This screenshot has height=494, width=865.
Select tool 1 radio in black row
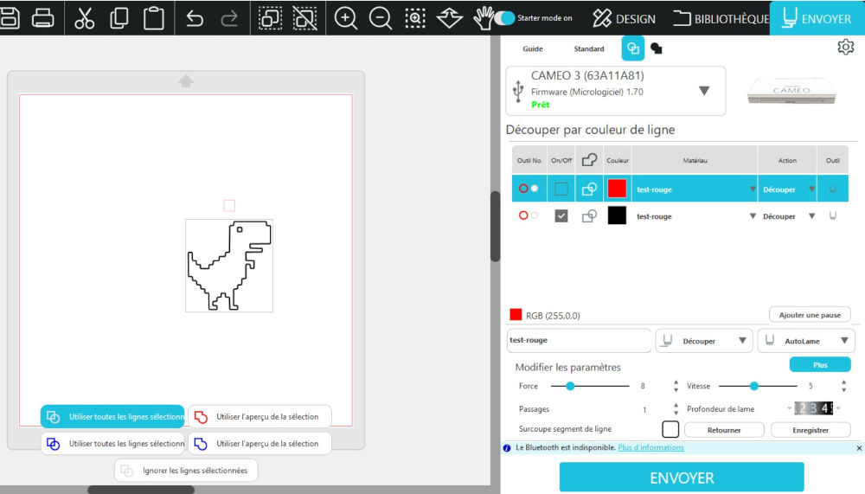pyautogui.click(x=523, y=215)
